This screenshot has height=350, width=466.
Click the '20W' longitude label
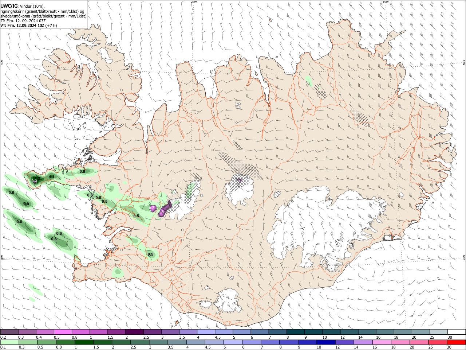tap(194, 2)
